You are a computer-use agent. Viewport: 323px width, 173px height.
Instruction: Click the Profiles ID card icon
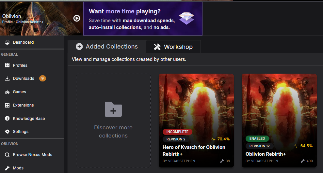(x=7, y=65)
